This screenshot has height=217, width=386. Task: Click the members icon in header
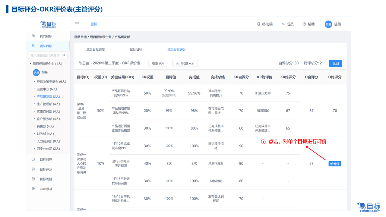point(283,24)
